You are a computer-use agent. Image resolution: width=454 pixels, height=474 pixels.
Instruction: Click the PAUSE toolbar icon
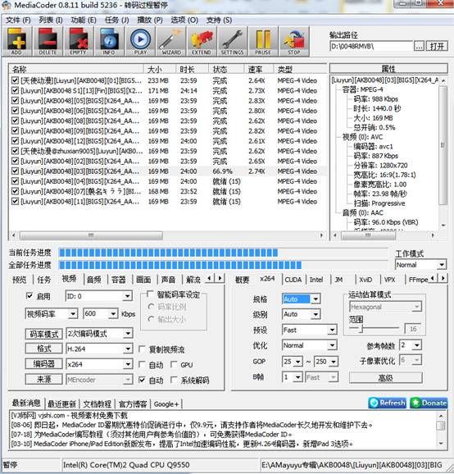point(263,41)
